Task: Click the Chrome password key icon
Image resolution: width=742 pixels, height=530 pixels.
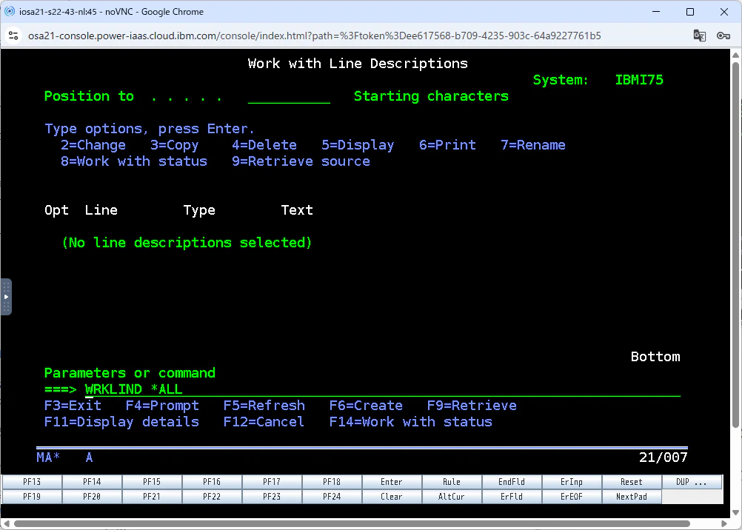Action: [x=723, y=36]
